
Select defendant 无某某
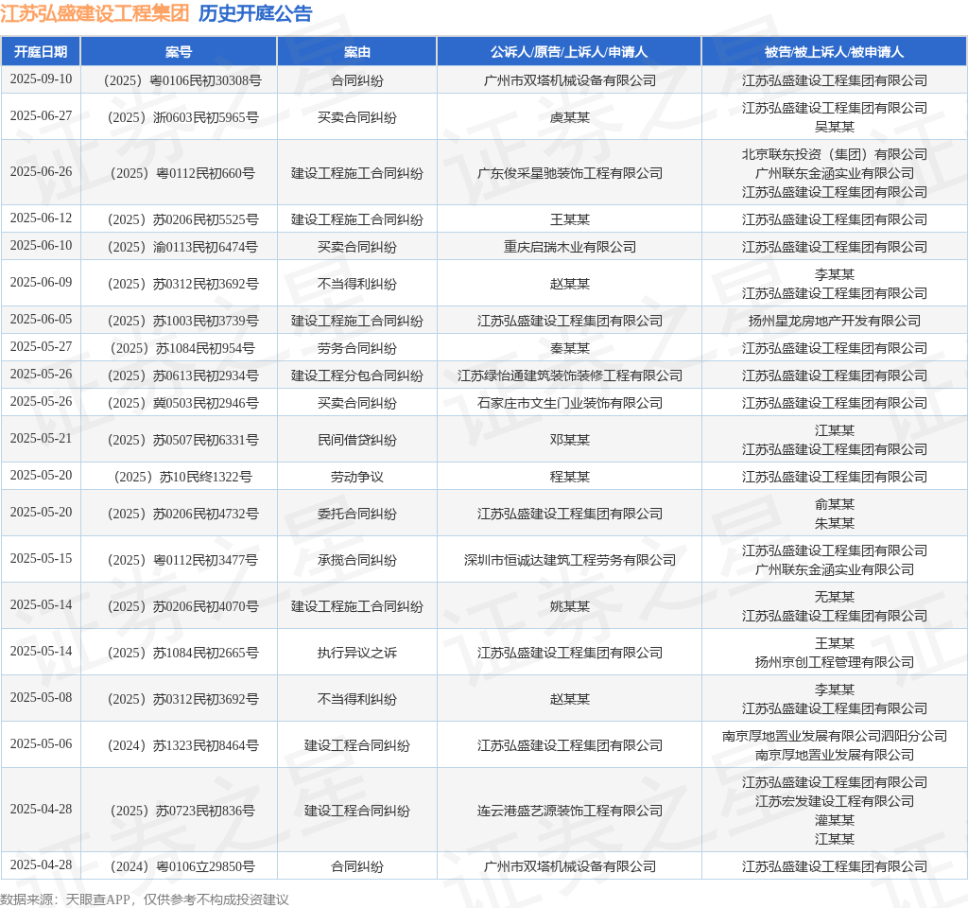coord(834,597)
